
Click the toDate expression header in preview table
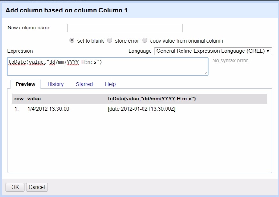(x=152, y=99)
